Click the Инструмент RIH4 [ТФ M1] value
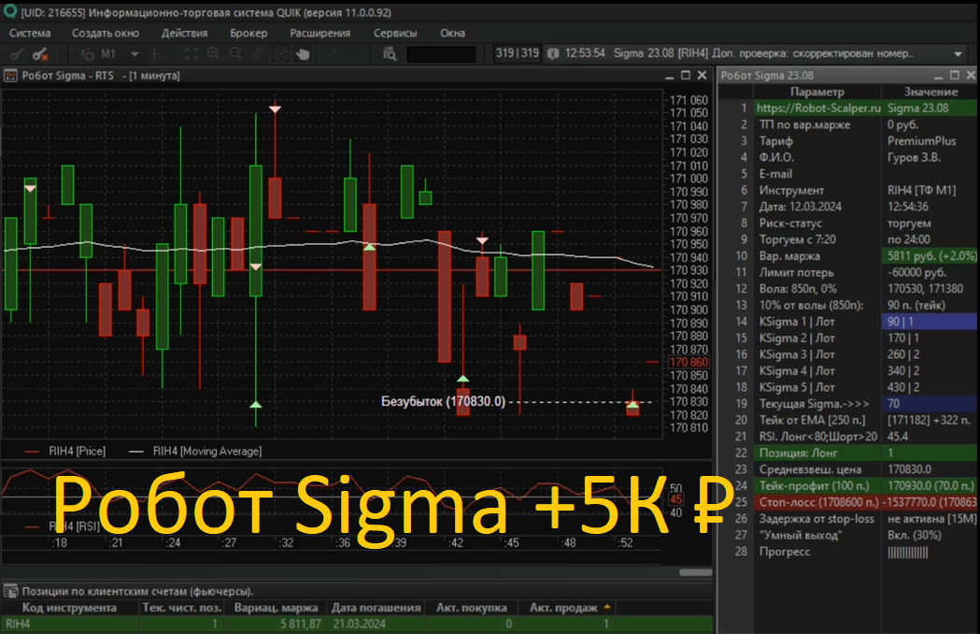980x634 pixels. point(930,190)
